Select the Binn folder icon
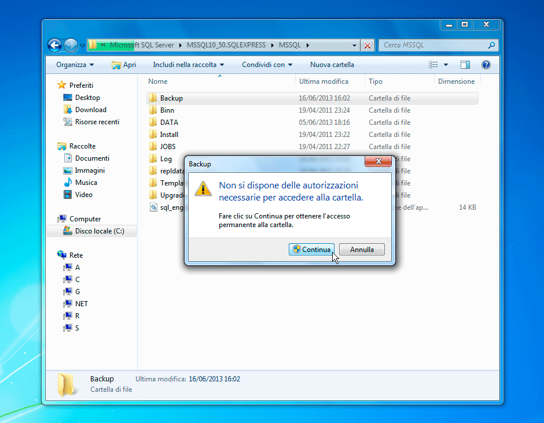The width and height of the screenshot is (544, 423). pos(153,110)
